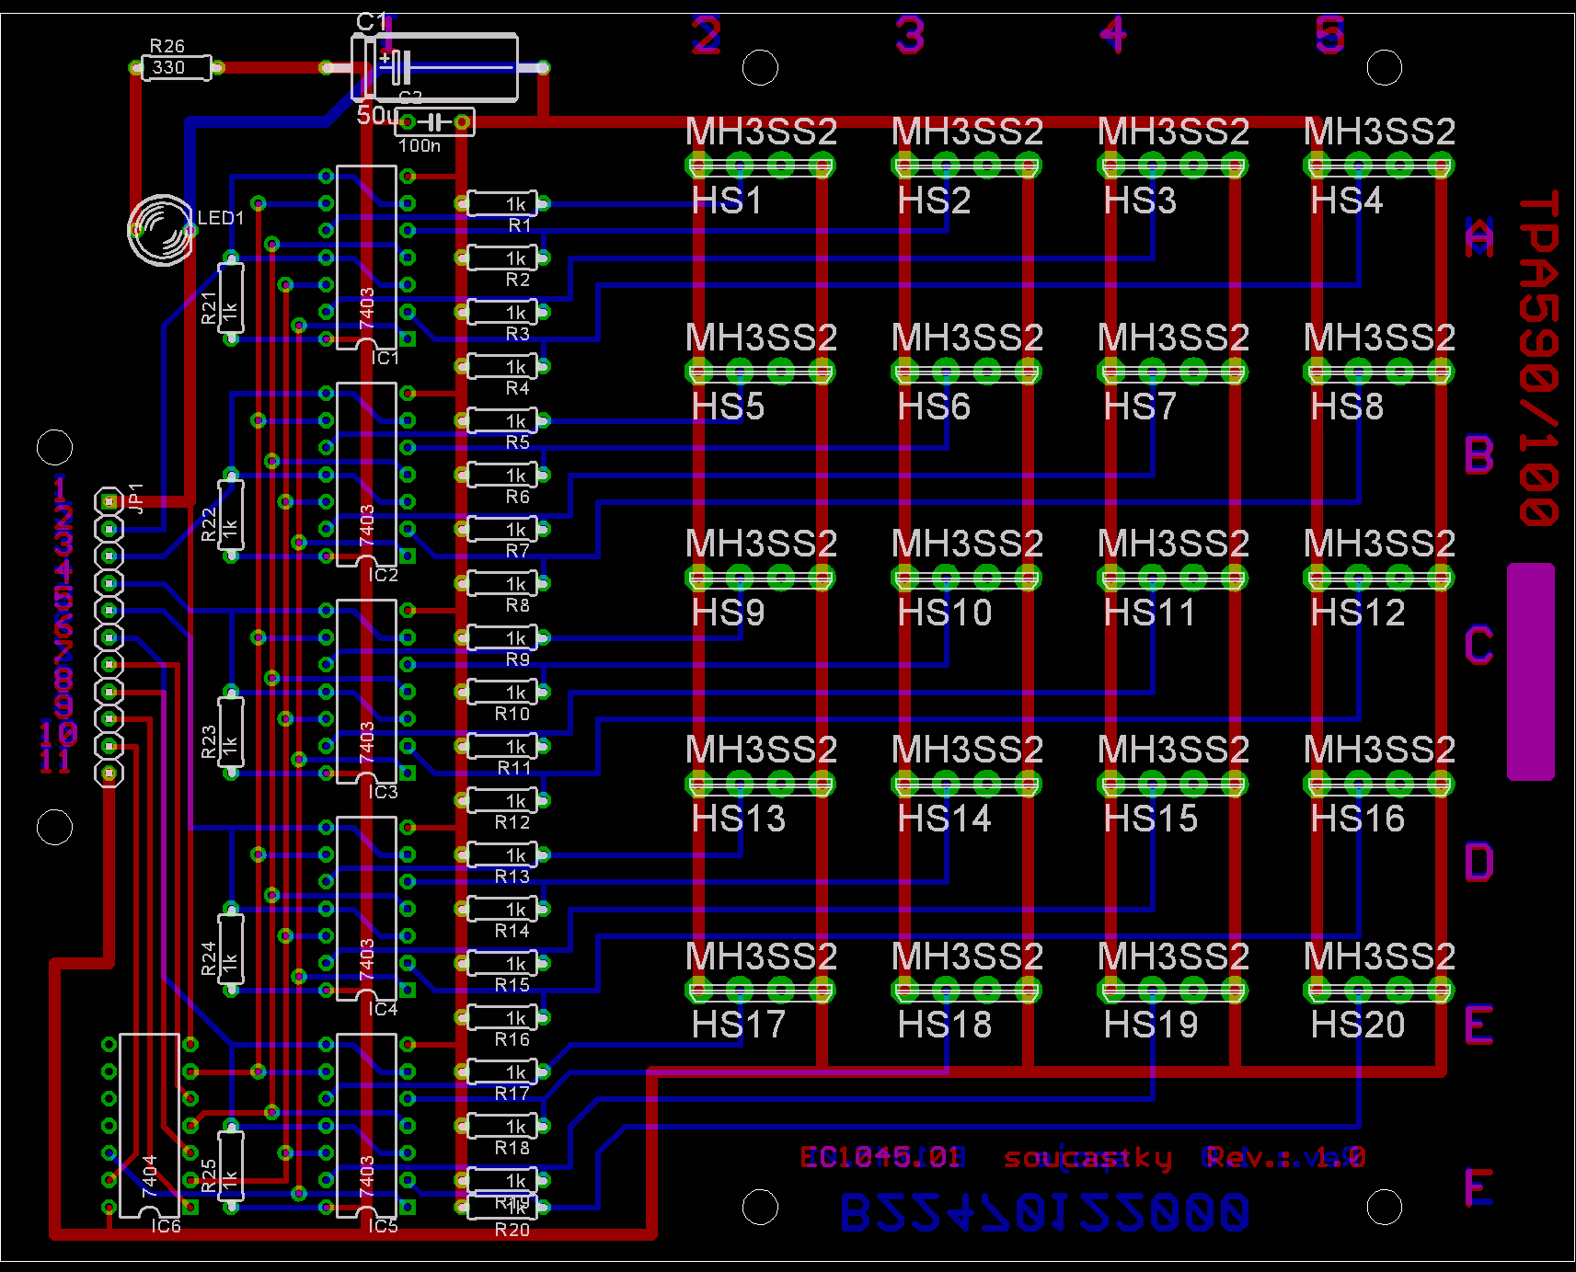The width and height of the screenshot is (1576, 1272).
Task: Click the TPA590/100 board label
Action: [1538, 359]
